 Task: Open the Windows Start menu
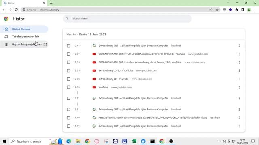tap(4, 141)
